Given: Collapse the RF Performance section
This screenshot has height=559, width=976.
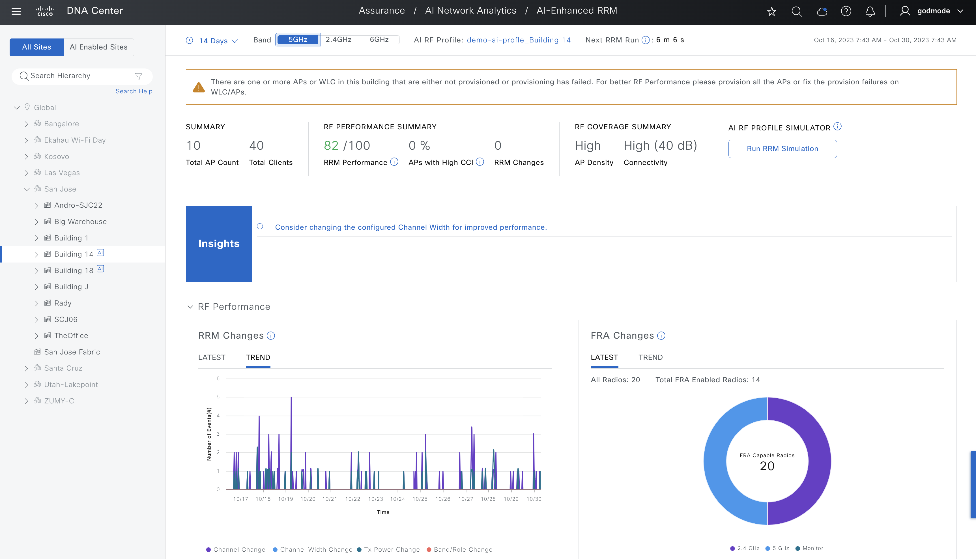Looking at the screenshot, I should (190, 307).
